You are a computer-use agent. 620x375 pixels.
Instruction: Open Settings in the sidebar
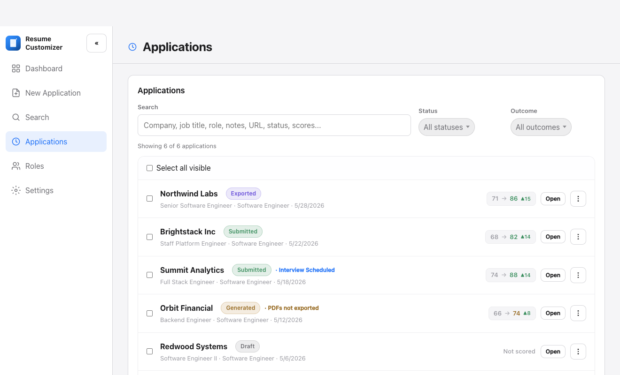coord(56,190)
